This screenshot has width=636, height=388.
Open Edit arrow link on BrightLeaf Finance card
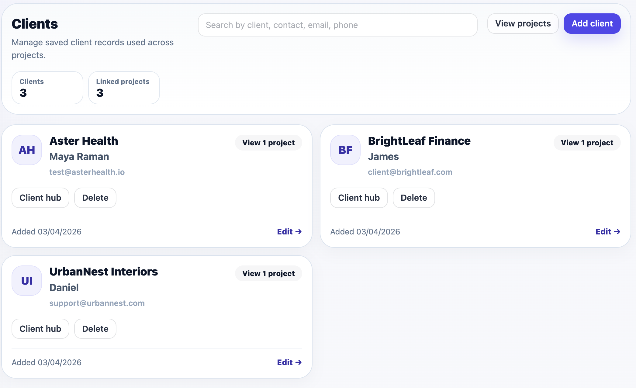pyautogui.click(x=608, y=232)
